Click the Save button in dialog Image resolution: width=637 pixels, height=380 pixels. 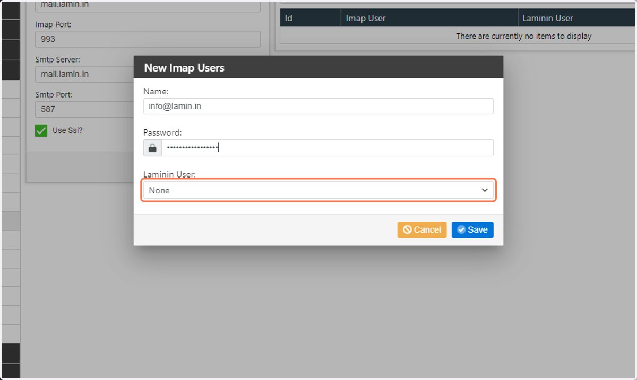coord(472,229)
